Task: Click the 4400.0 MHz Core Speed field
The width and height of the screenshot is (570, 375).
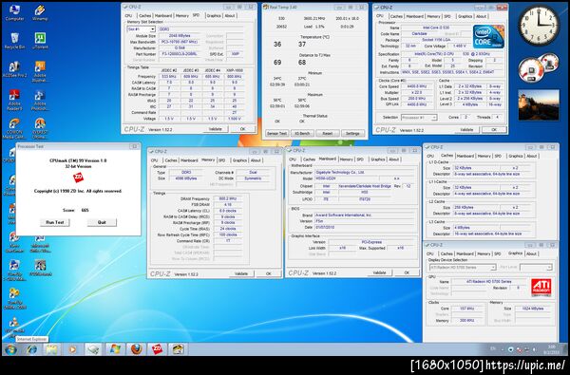Action: point(417,86)
